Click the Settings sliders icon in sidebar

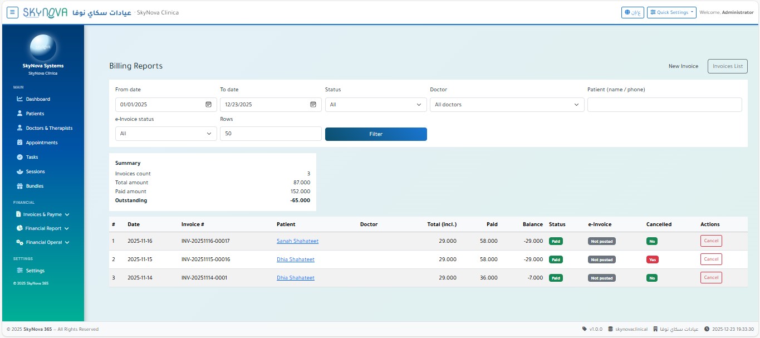[20, 271]
